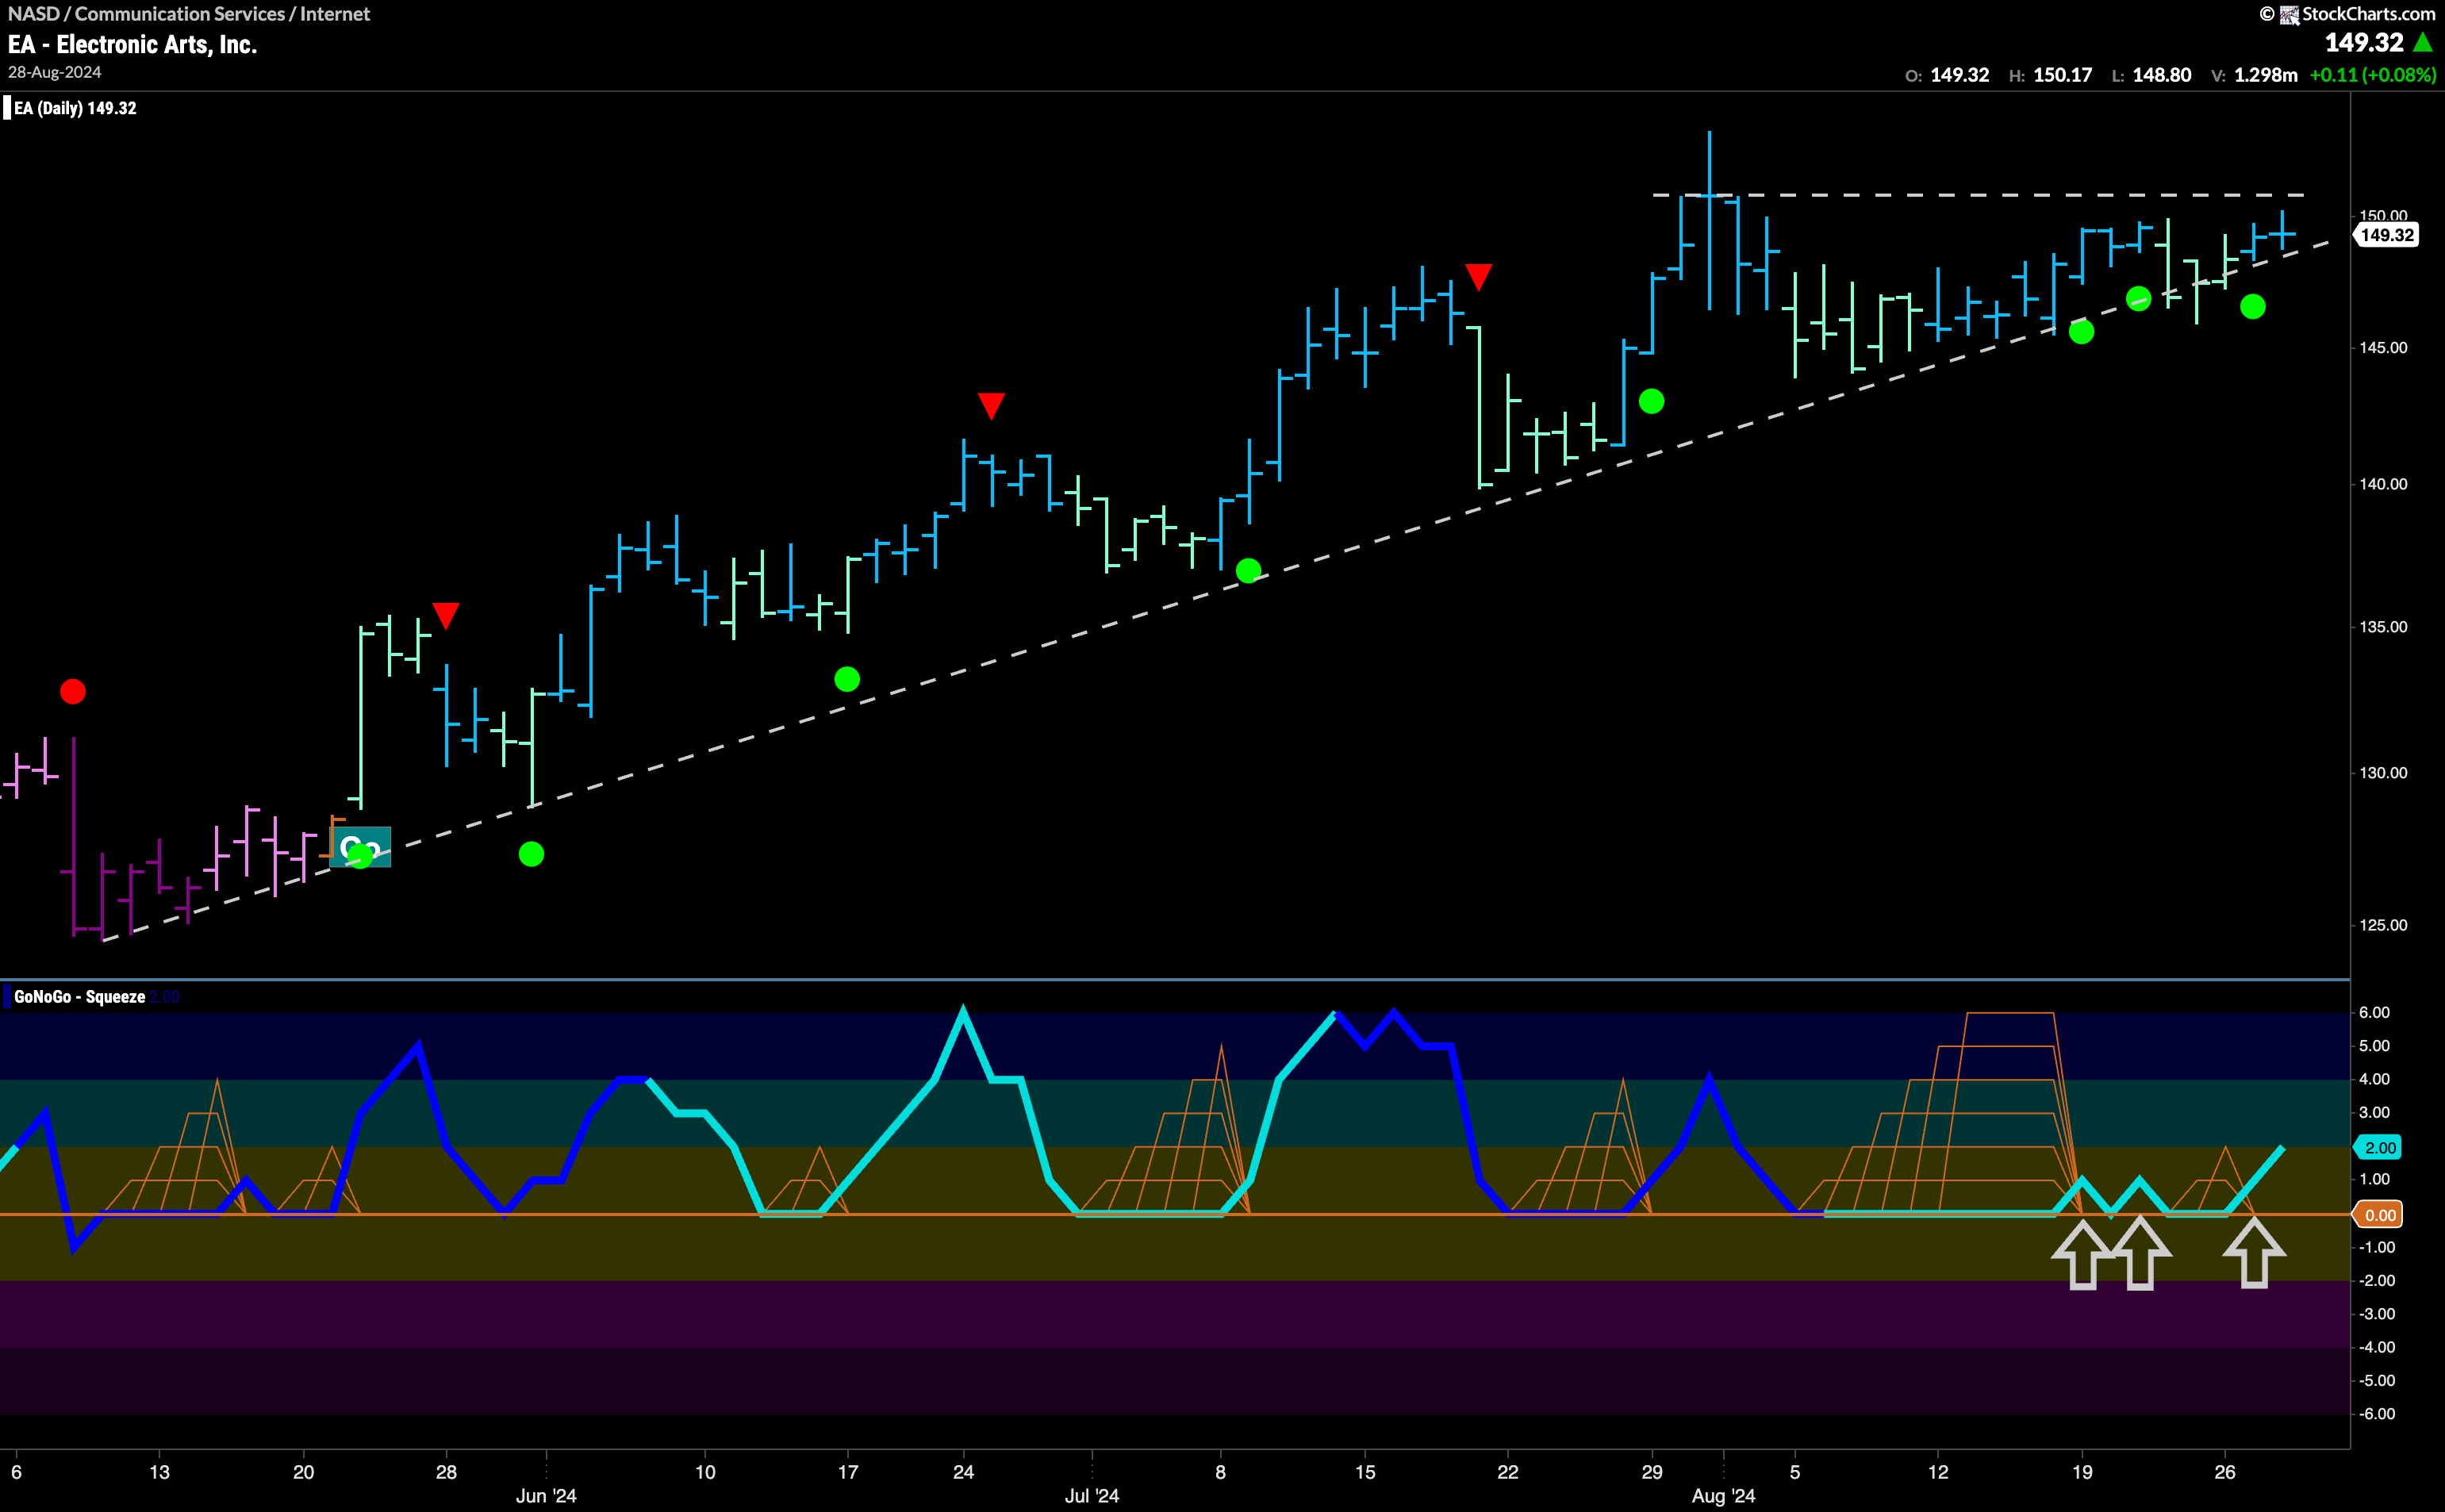Click the +0.11 (+0.08%) change value
Screen dimensions: 2445x1512
pyautogui.click(x=2372, y=75)
